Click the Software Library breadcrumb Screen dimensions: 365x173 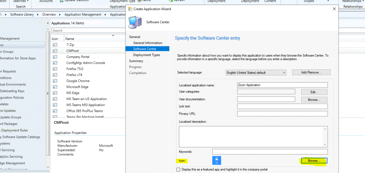22,14
